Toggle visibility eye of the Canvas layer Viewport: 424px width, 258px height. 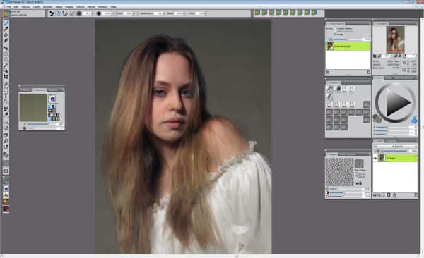(375, 158)
